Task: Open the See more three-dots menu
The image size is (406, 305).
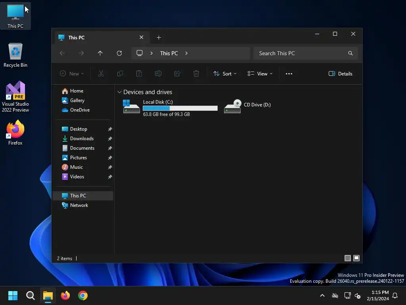Action: [x=289, y=73]
